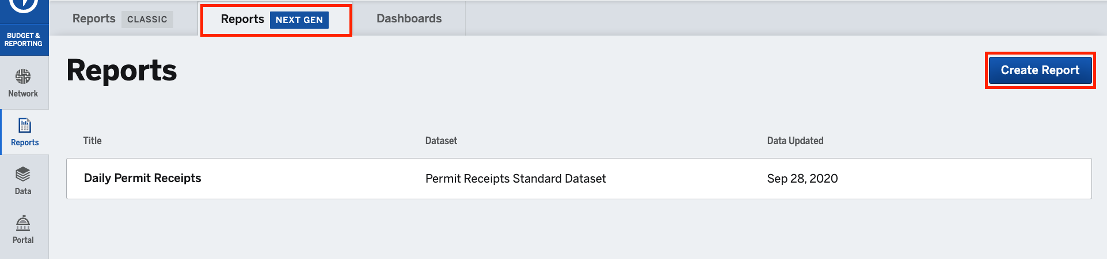Click the app logo at top-left
The image size is (1107, 259).
coord(24,6)
